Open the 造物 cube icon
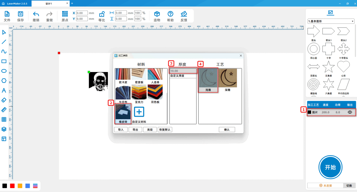The width and height of the screenshot is (357, 192). [157, 14]
